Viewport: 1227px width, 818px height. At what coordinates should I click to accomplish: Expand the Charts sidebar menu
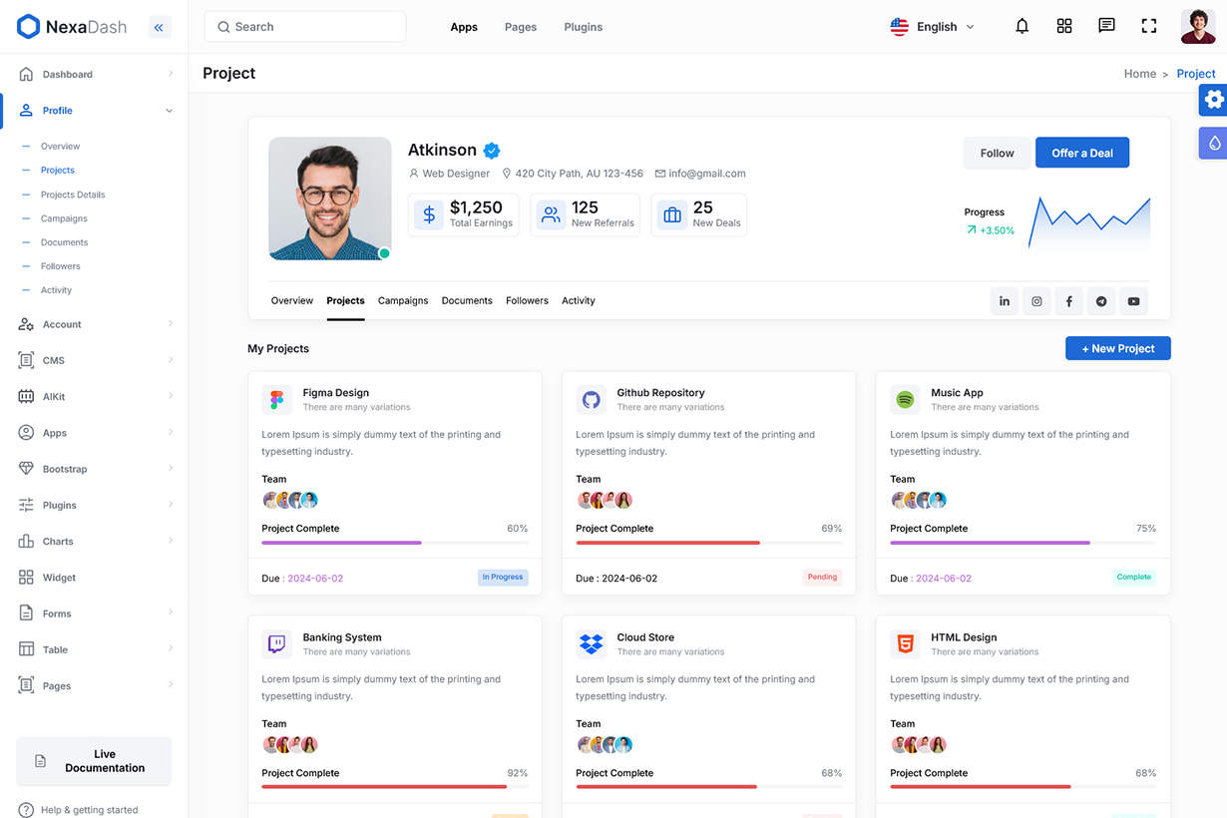pos(95,542)
